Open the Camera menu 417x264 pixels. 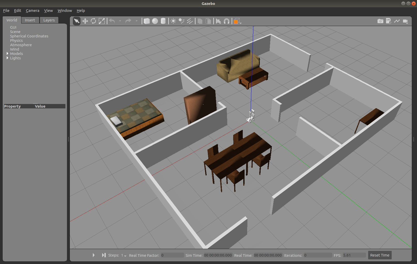[x=32, y=11]
